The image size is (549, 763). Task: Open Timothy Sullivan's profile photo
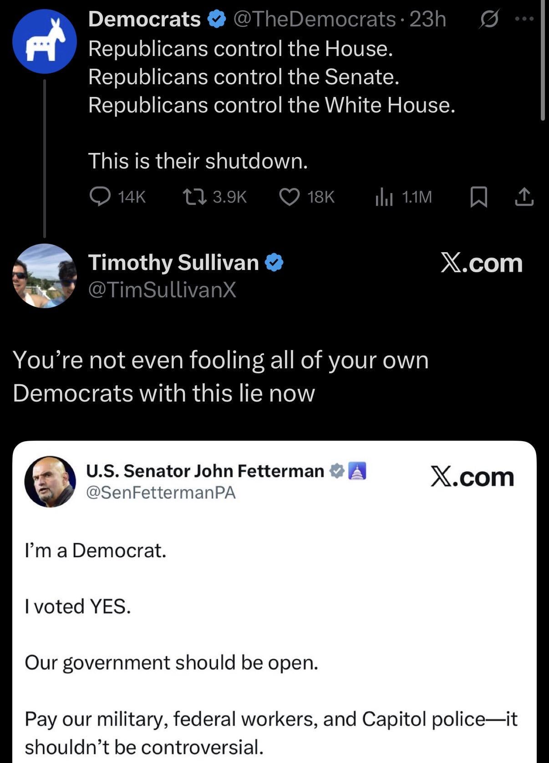[45, 276]
